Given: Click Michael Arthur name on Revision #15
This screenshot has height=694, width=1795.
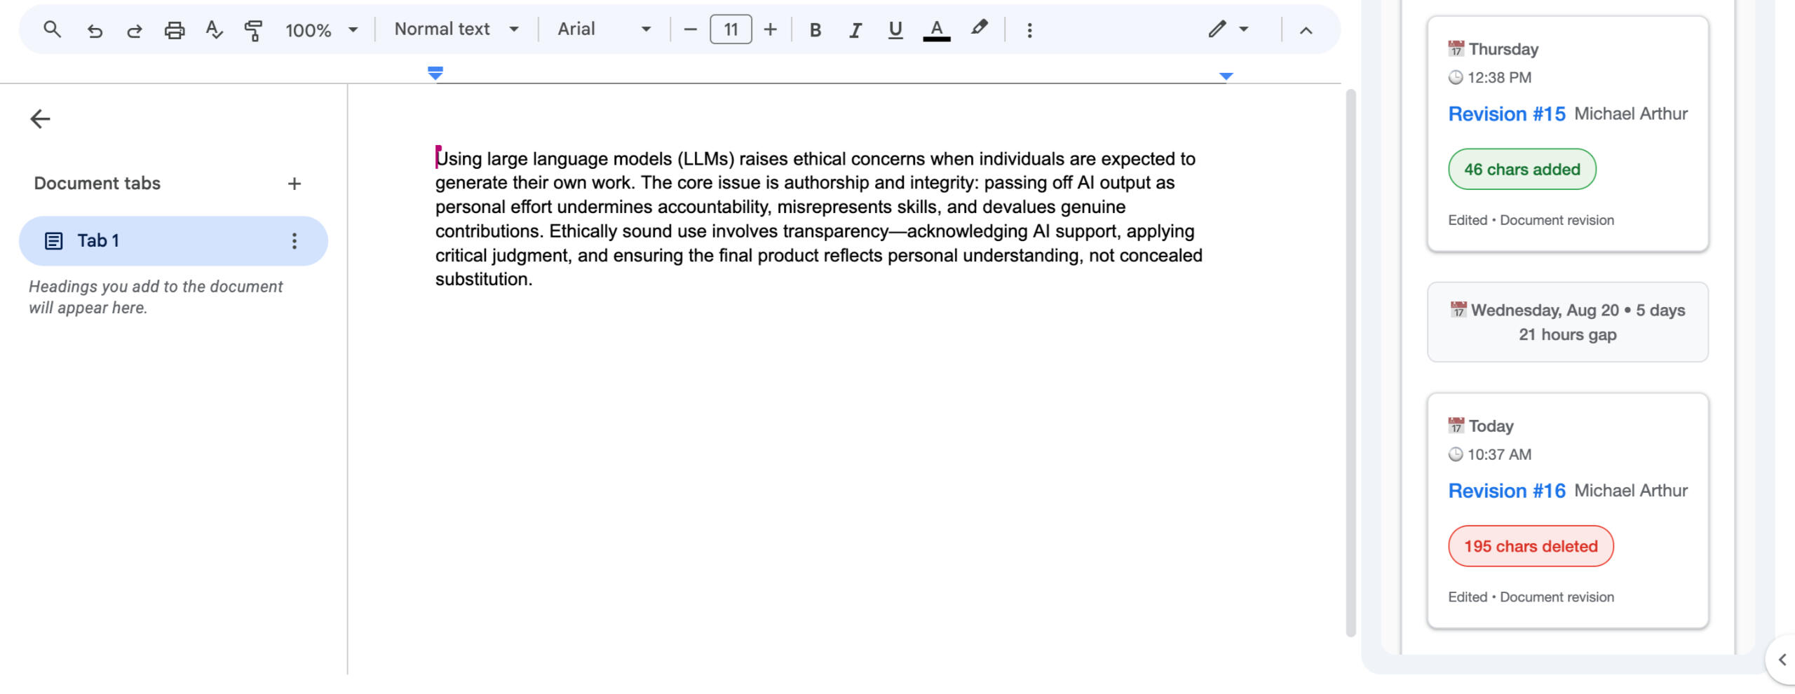Looking at the screenshot, I should (1630, 114).
